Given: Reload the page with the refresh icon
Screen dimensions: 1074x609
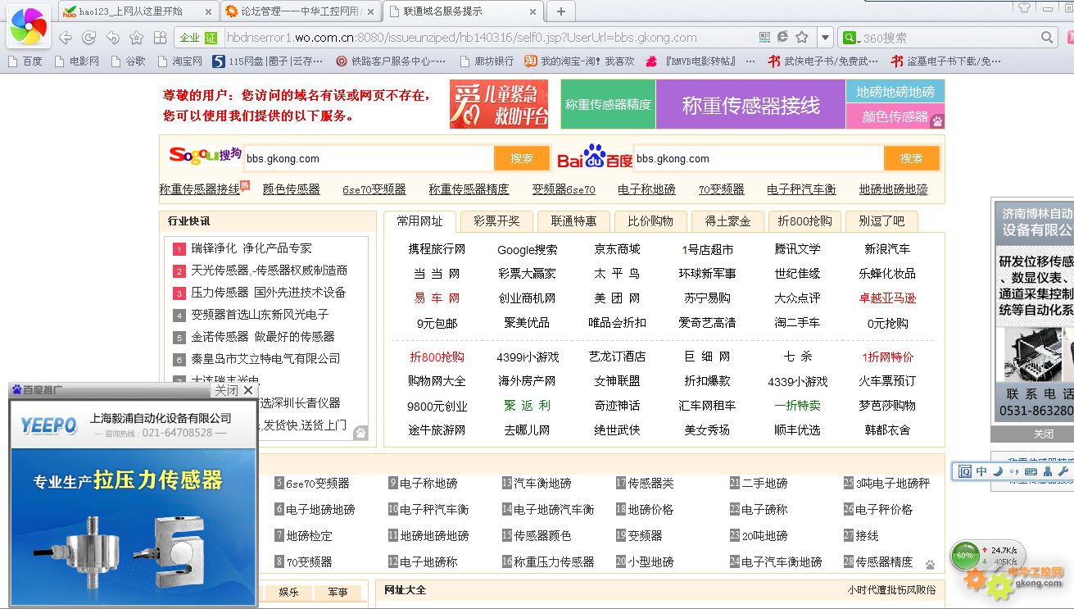Looking at the screenshot, I should pos(88,38).
